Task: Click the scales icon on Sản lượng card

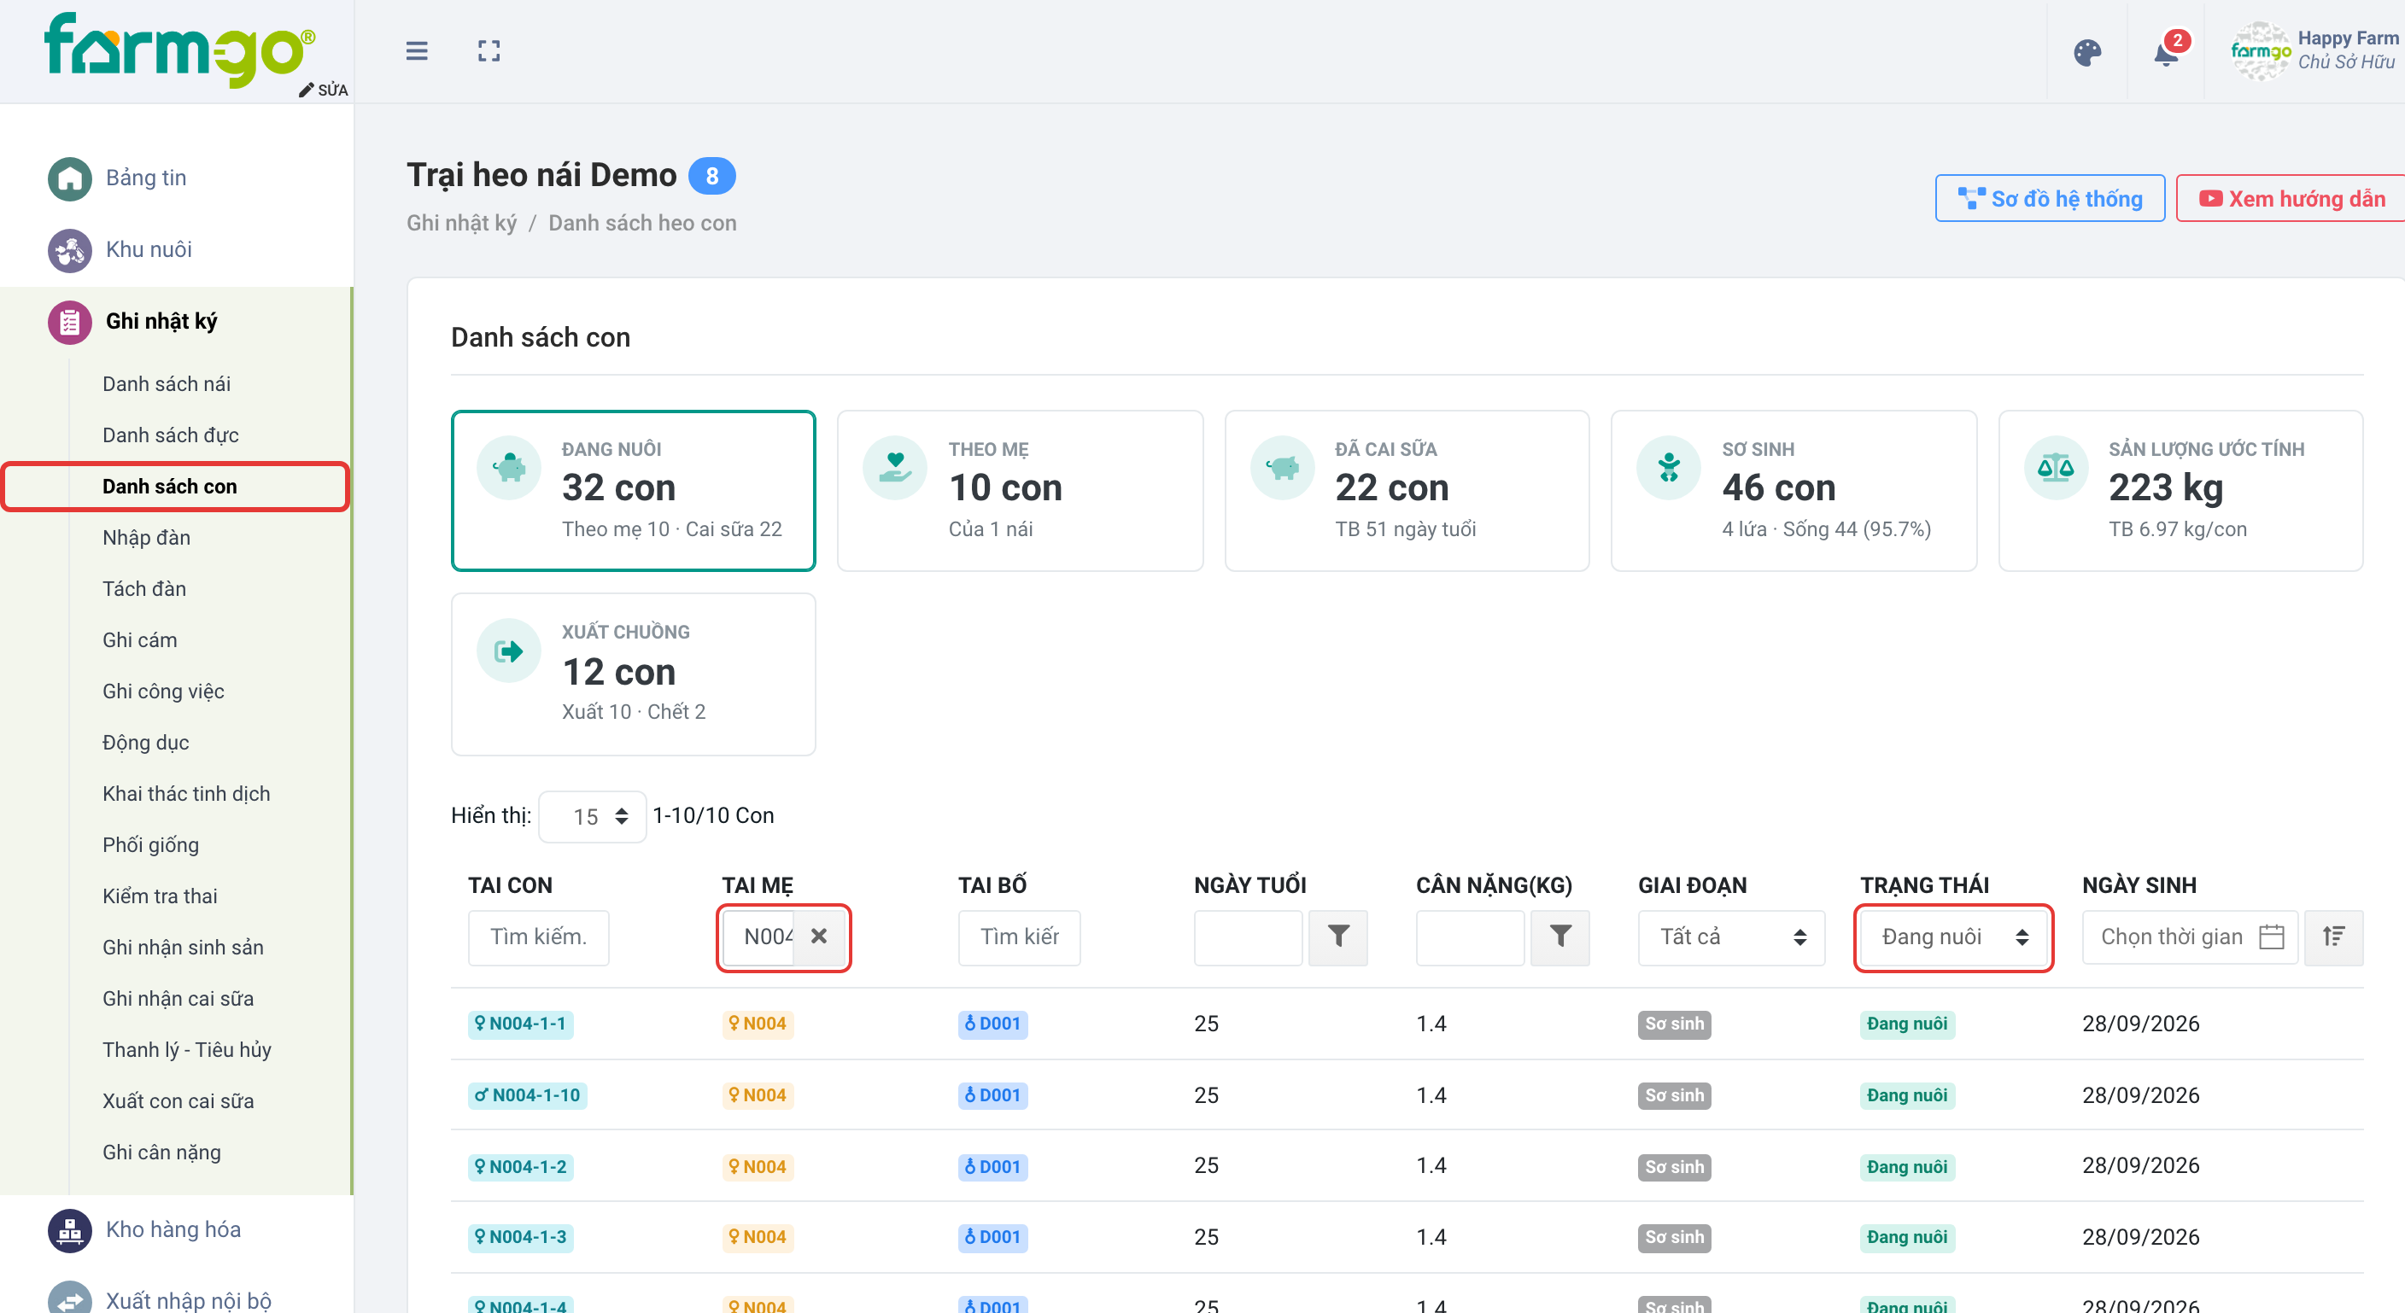Action: point(2055,468)
